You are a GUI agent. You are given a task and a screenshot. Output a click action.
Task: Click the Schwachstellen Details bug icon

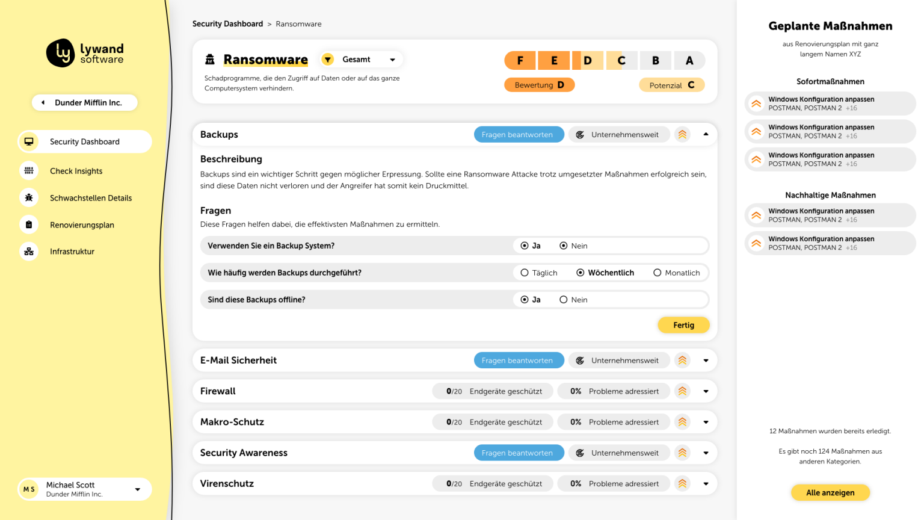pyautogui.click(x=29, y=197)
